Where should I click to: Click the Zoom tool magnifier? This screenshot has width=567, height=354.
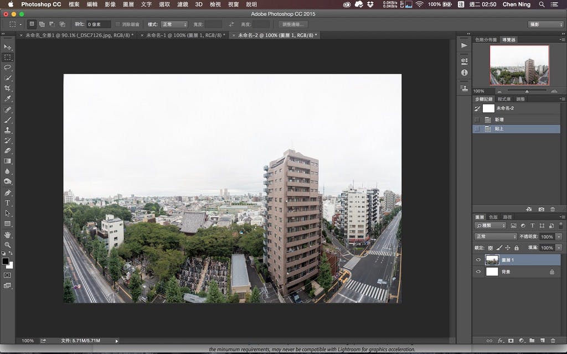(x=7, y=244)
